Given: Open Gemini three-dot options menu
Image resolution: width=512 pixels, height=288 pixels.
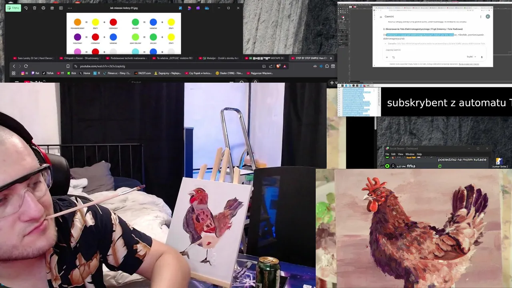Looking at the screenshot, I should [x=481, y=16].
